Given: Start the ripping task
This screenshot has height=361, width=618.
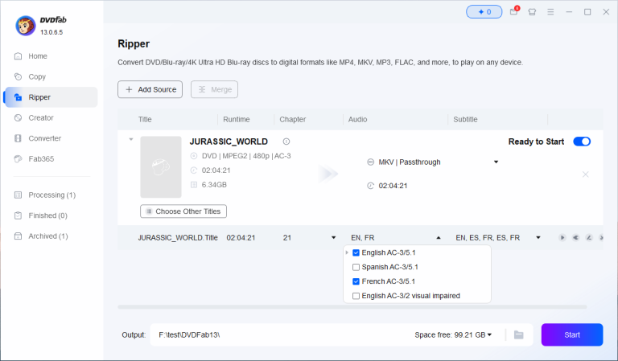Looking at the screenshot, I should tap(572, 334).
